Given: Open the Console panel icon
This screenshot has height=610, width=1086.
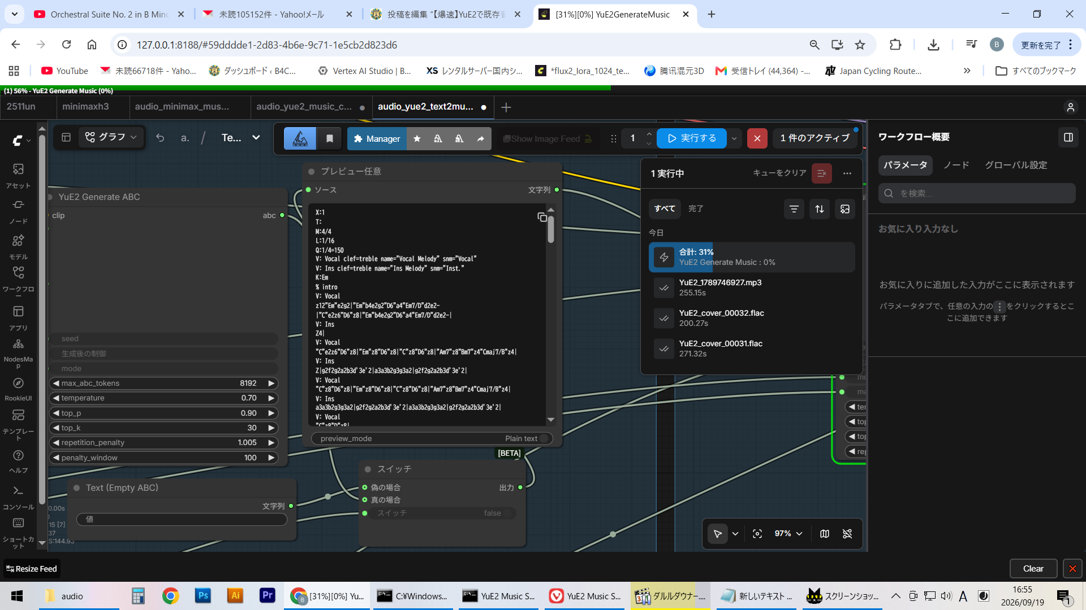Looking at the screenshot, I should 18,496.
